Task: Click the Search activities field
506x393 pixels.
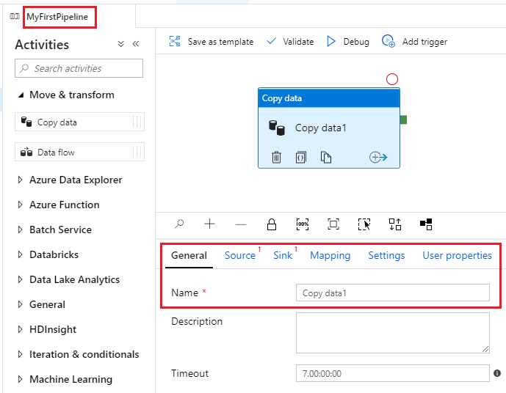Action: pos(79,68)
